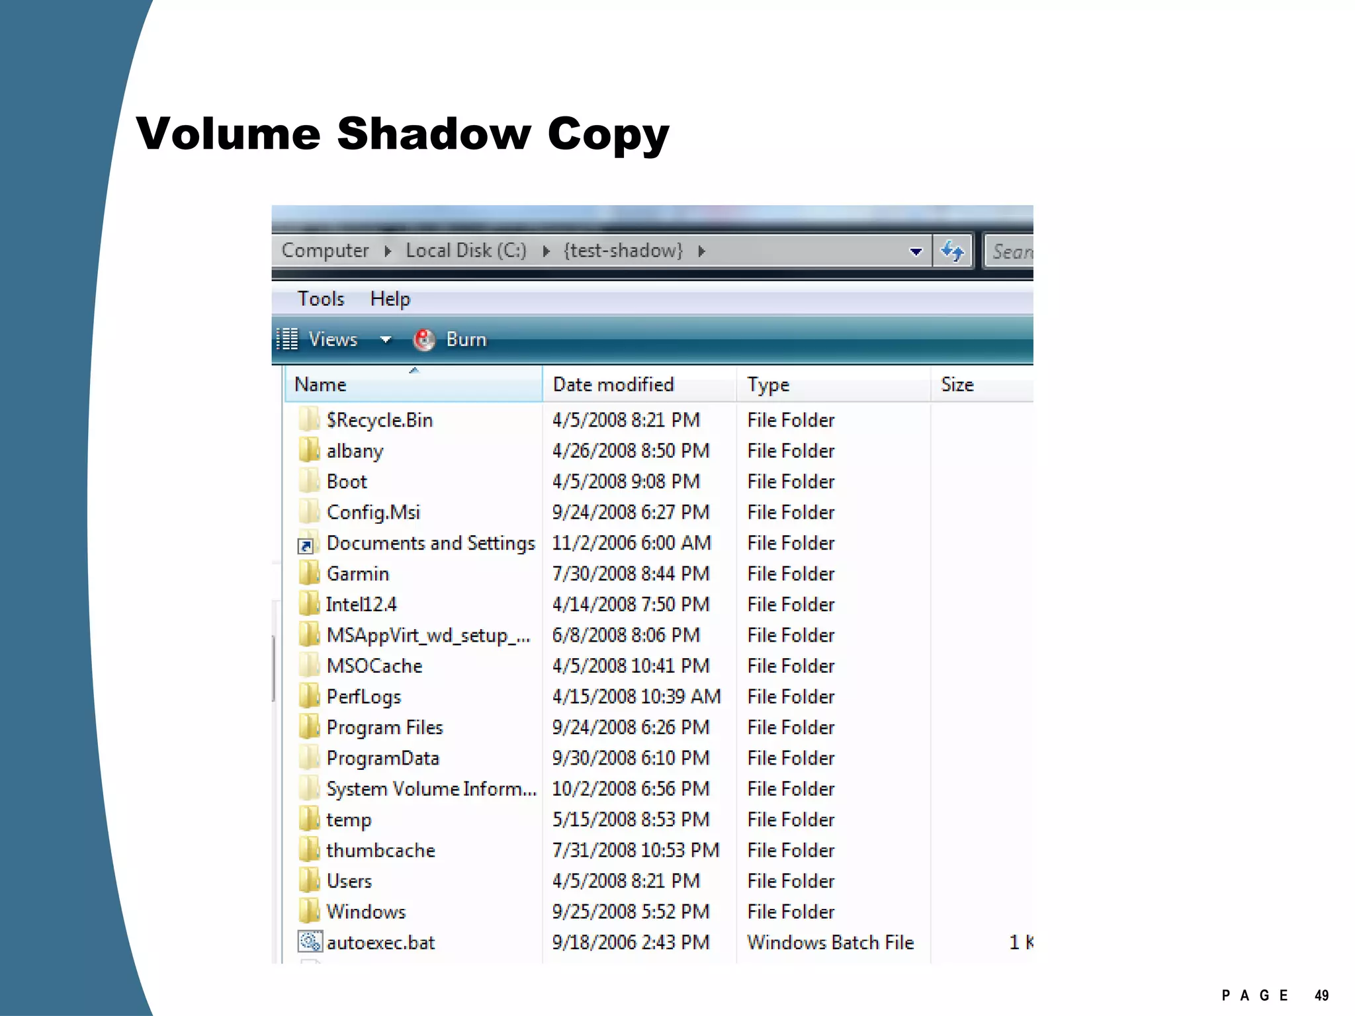The height and width of the screenshot is (1016, 1355).
Task: Click date '10/2/2008 6:56 PM'
Action: click(631, 788)
